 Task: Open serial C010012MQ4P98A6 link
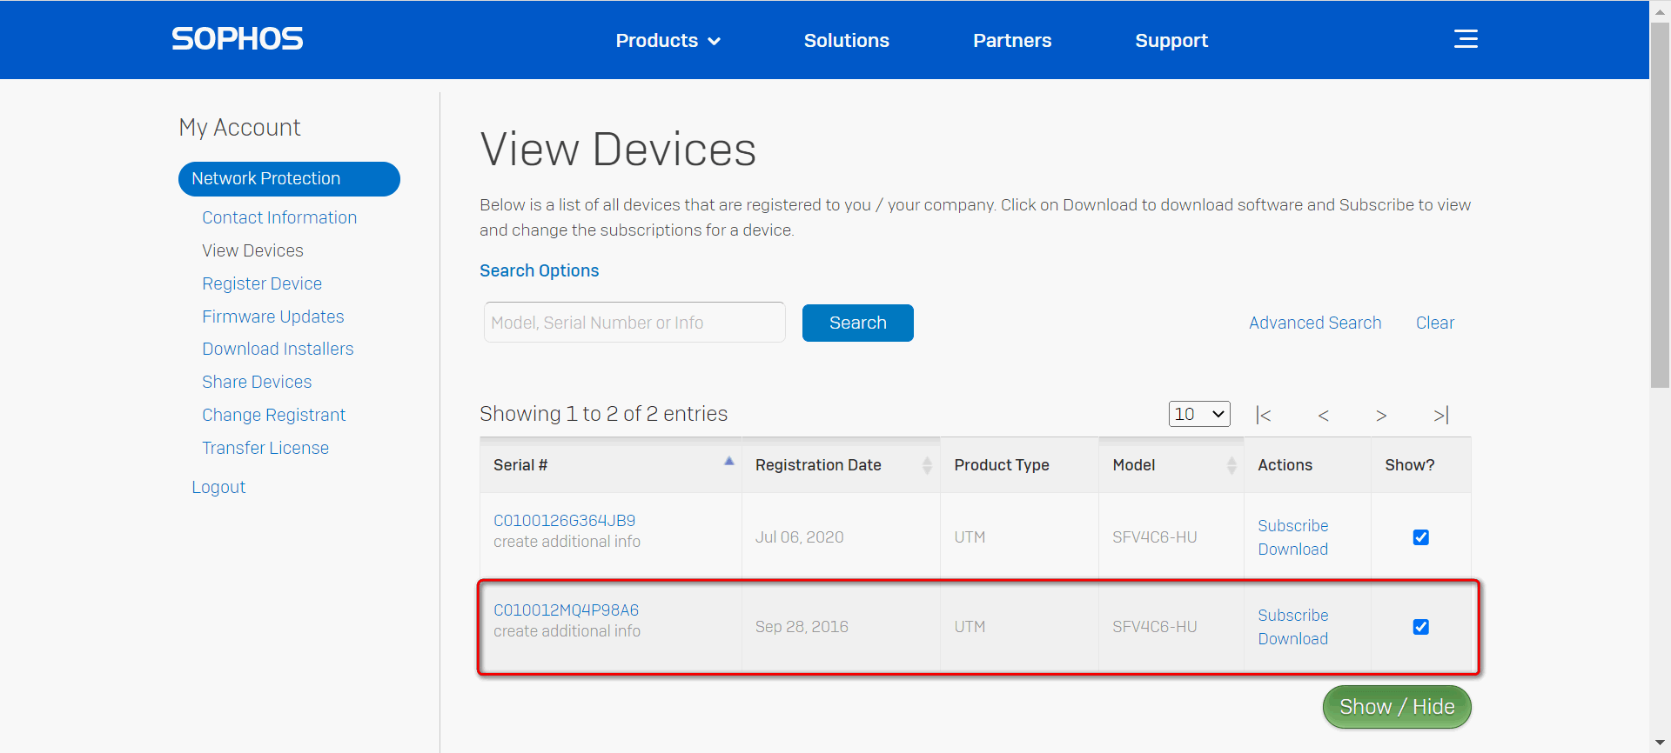pos(566,610)
